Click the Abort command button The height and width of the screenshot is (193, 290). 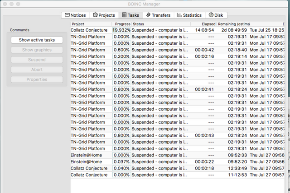tap(37, 70)
